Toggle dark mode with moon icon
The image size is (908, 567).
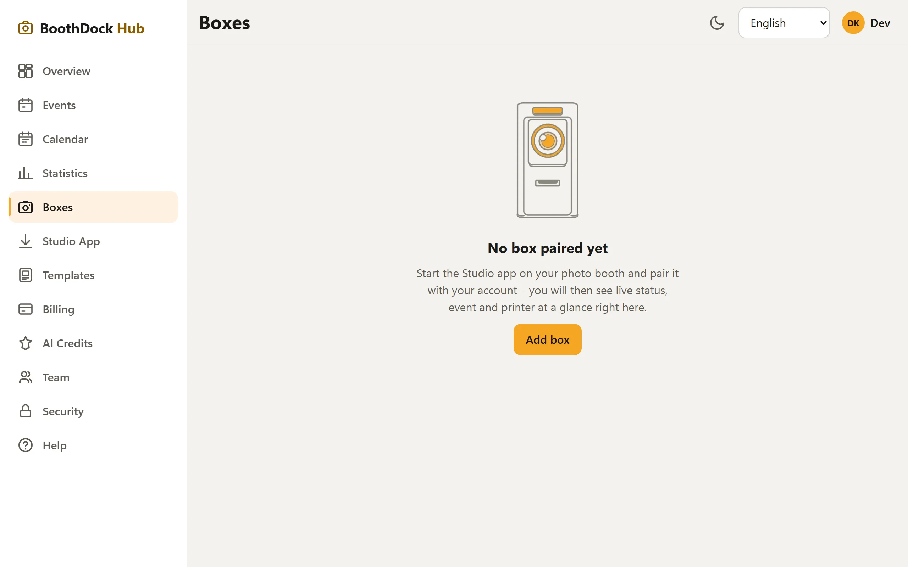pos(717,23)
